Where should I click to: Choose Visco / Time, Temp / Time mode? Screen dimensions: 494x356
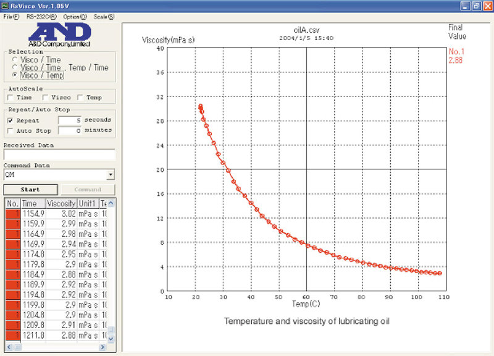pyautogui.click(x=15, y=68)
